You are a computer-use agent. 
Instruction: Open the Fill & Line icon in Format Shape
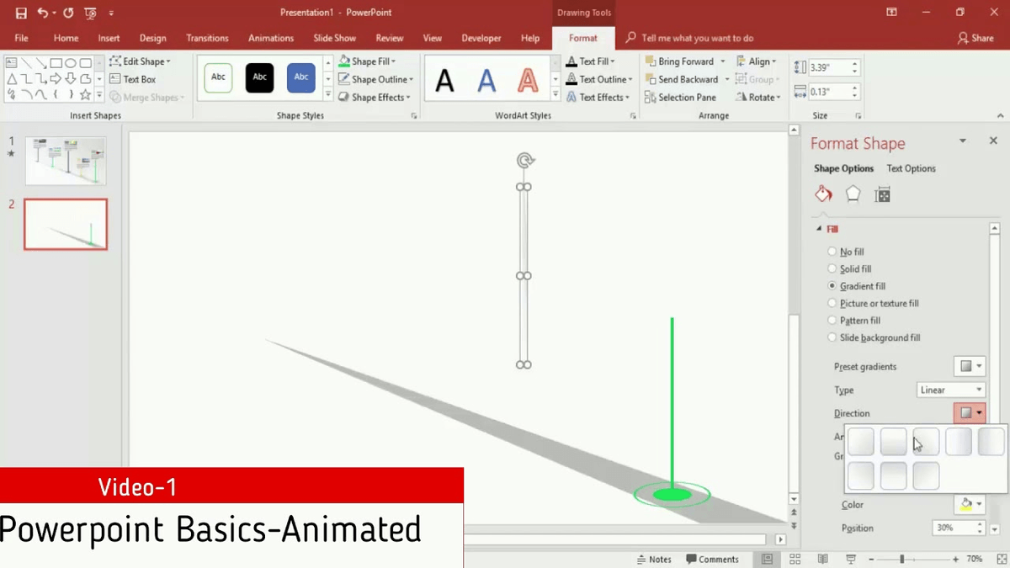point(823,194)
